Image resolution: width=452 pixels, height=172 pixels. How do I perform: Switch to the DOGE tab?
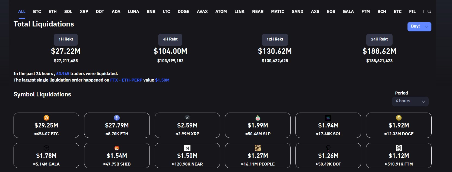[183, 12]
